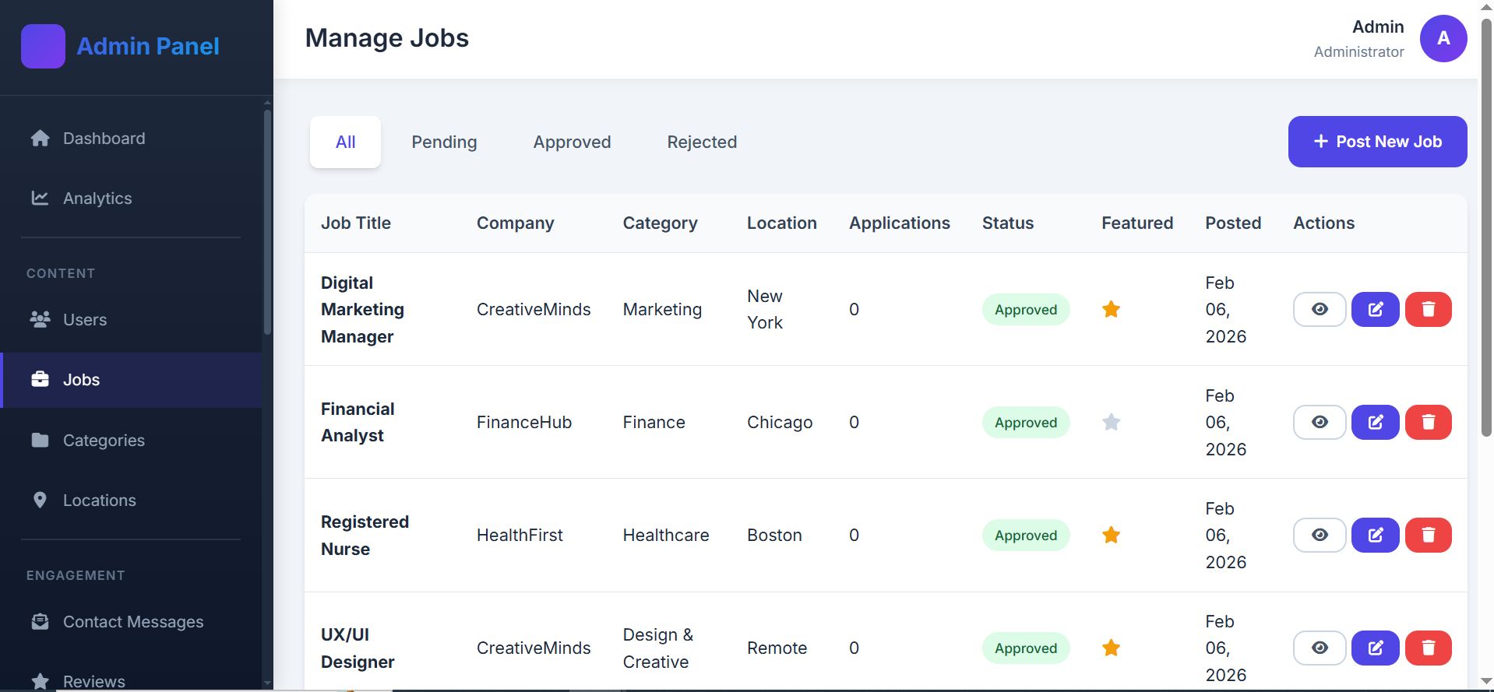Show the Approved jobs tab
Viewport: 1494px width, 692px height.
572,142
